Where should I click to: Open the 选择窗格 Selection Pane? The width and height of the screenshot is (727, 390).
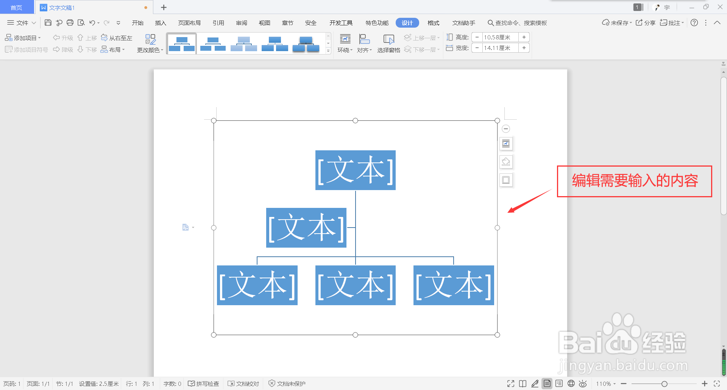388,42
